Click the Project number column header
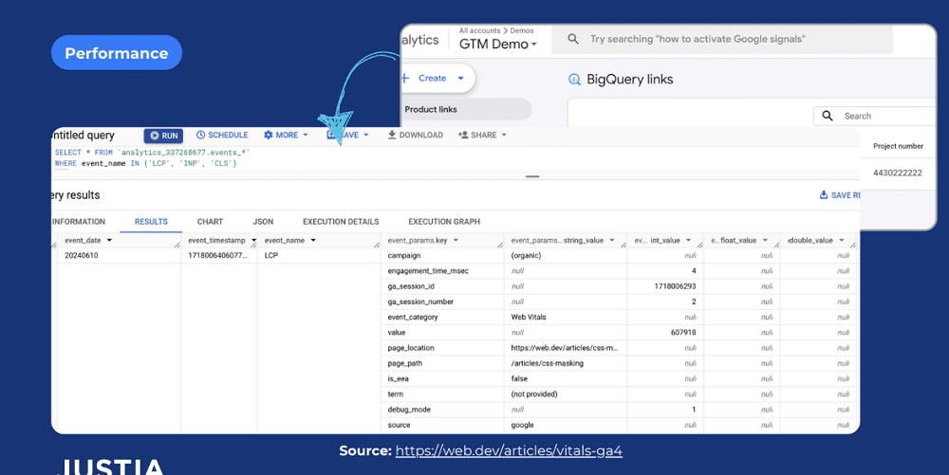This screenshot has height=475, width=949. 898,146
